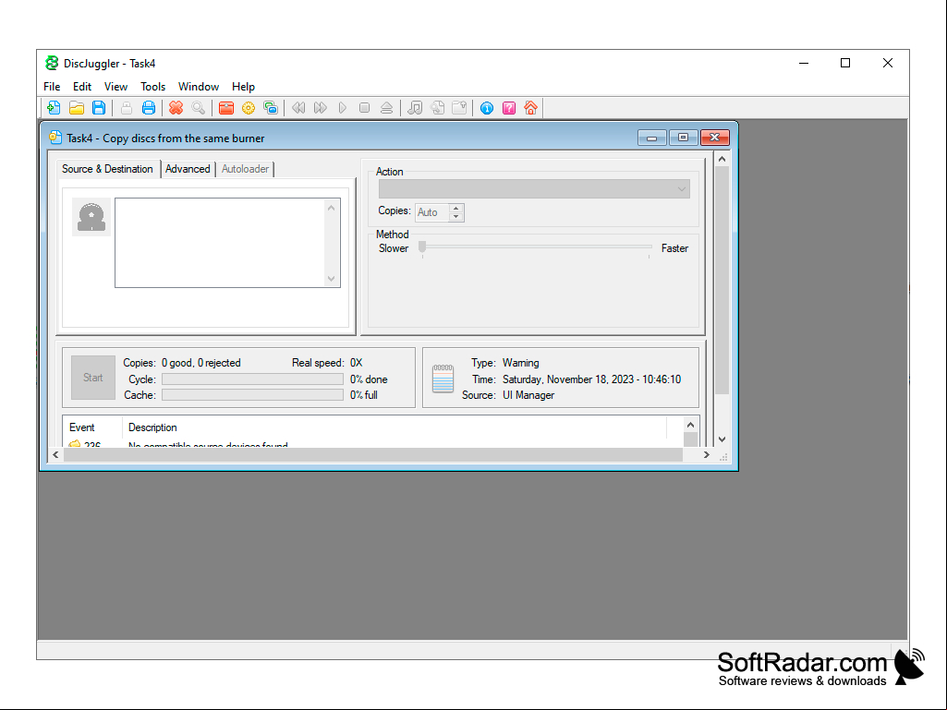This screenshot has height=710, width=947.
Task: Switch to Source & Destination tab
Action: tap(107, 169)
